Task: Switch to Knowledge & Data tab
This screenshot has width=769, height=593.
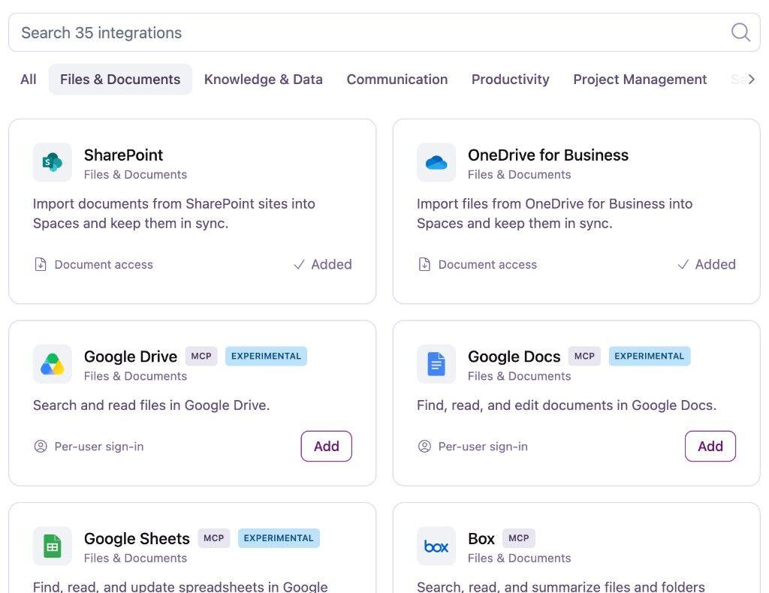Action: [264, 80]
